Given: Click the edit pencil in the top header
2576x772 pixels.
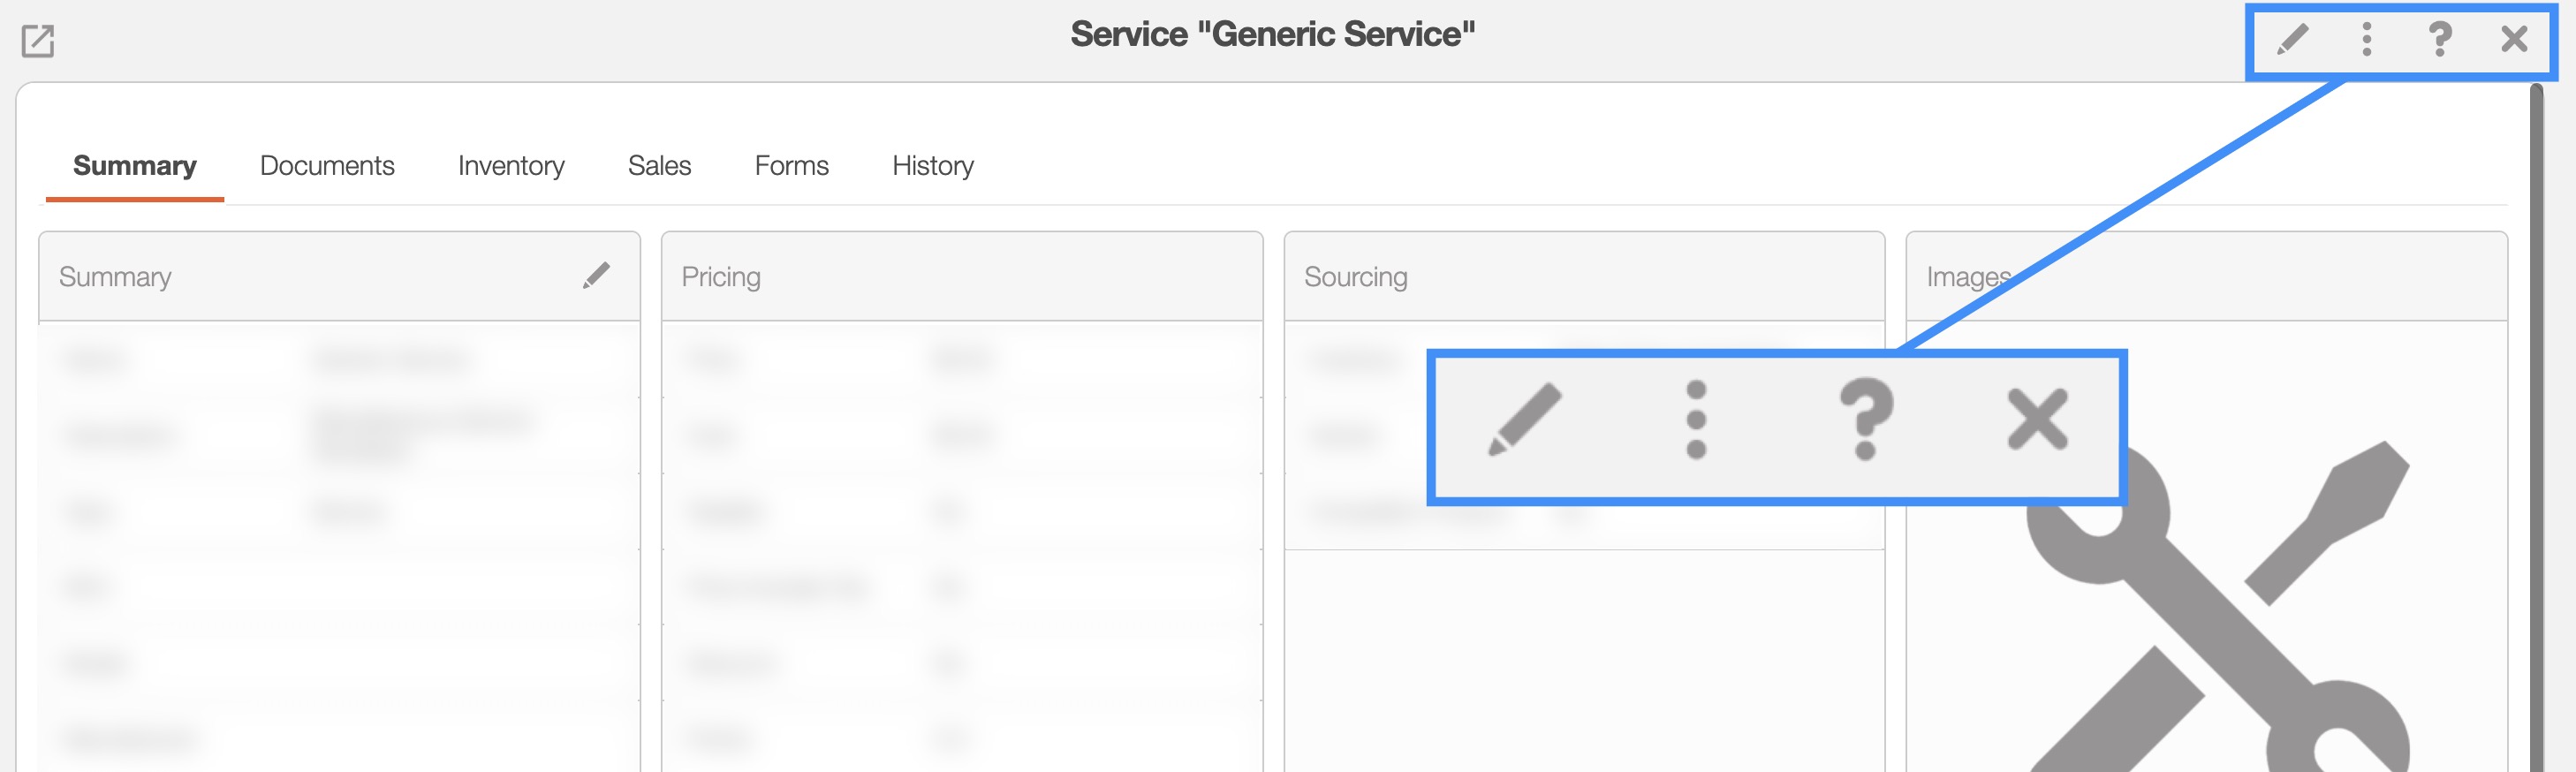Looking at the screenshot, I should 2292,40.
